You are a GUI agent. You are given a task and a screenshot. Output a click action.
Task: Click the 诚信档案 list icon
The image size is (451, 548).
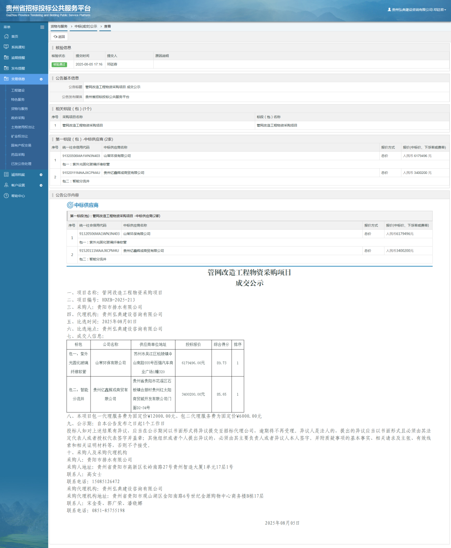(x=6, y=175)
